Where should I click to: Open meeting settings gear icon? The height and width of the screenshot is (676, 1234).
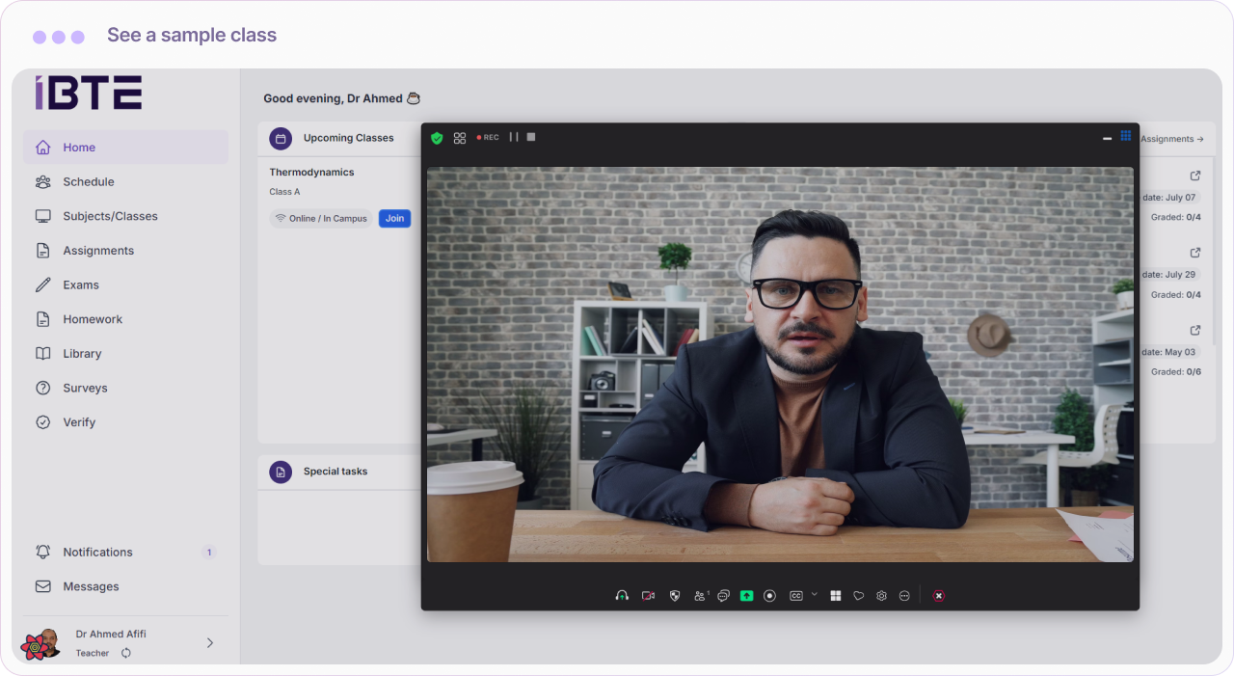881,596
